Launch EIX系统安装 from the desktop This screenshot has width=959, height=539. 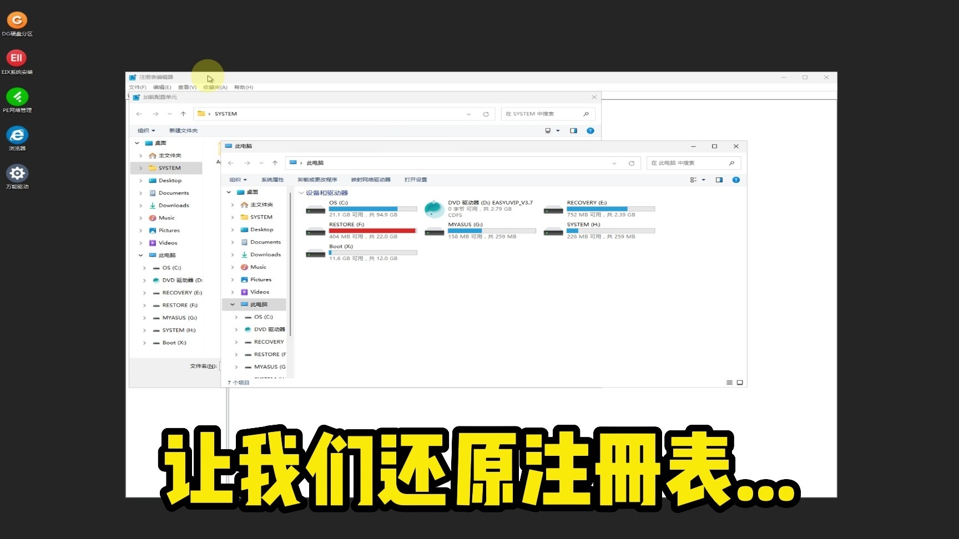click(x=17, y=58)
